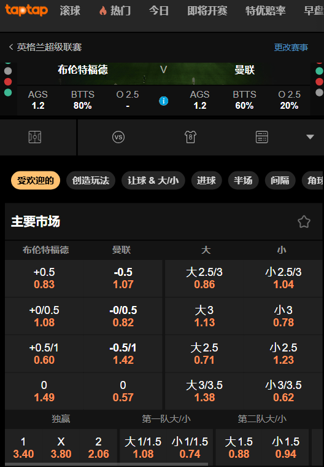
Task: Select 布伦特福德 0 handicap at 1.49
Action: coord(44,391)
